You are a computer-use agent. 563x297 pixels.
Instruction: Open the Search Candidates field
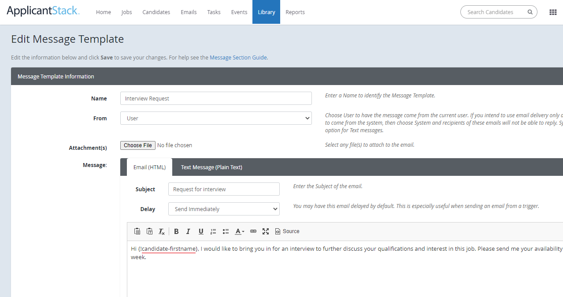coord(493,12)
